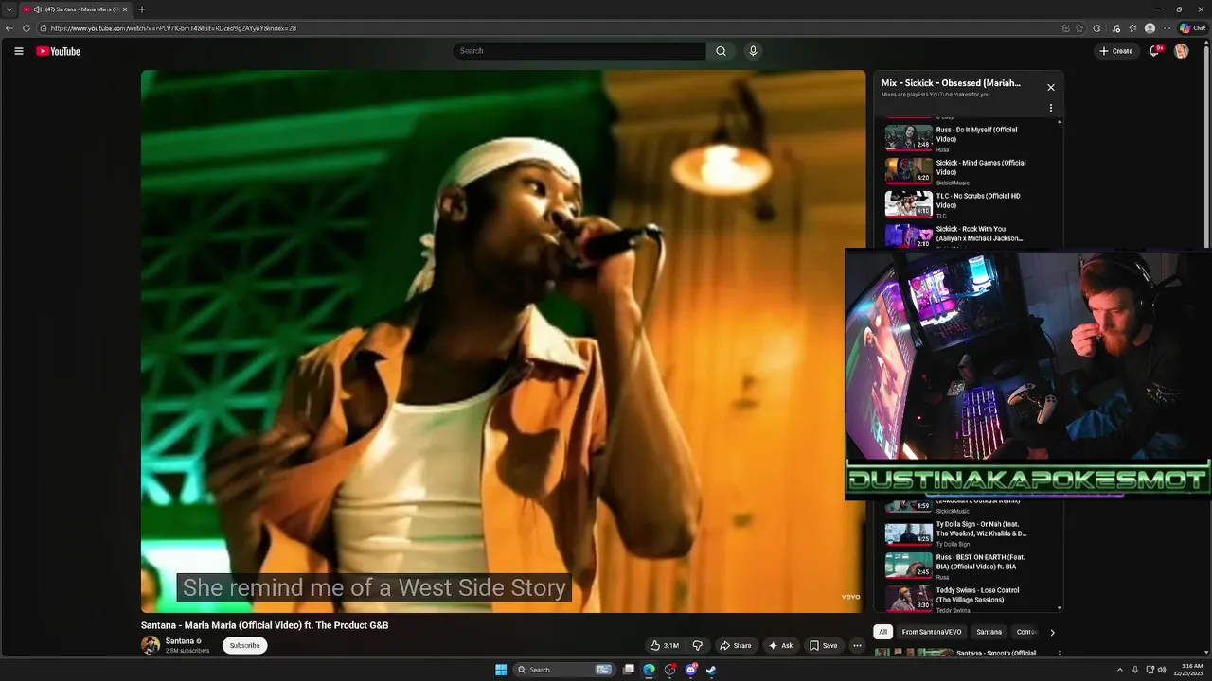The height and width of the screenshot is (681, 1212).
Task: Save the video to a playlist
Action: pos(823,646)
